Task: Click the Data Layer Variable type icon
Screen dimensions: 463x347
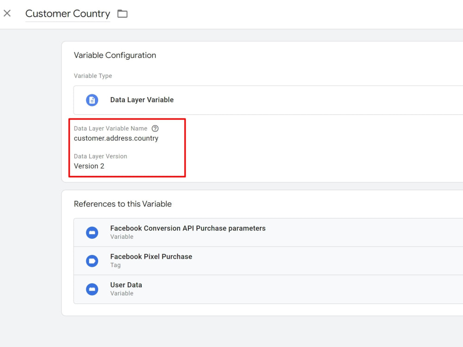Action: coord(92,100)
